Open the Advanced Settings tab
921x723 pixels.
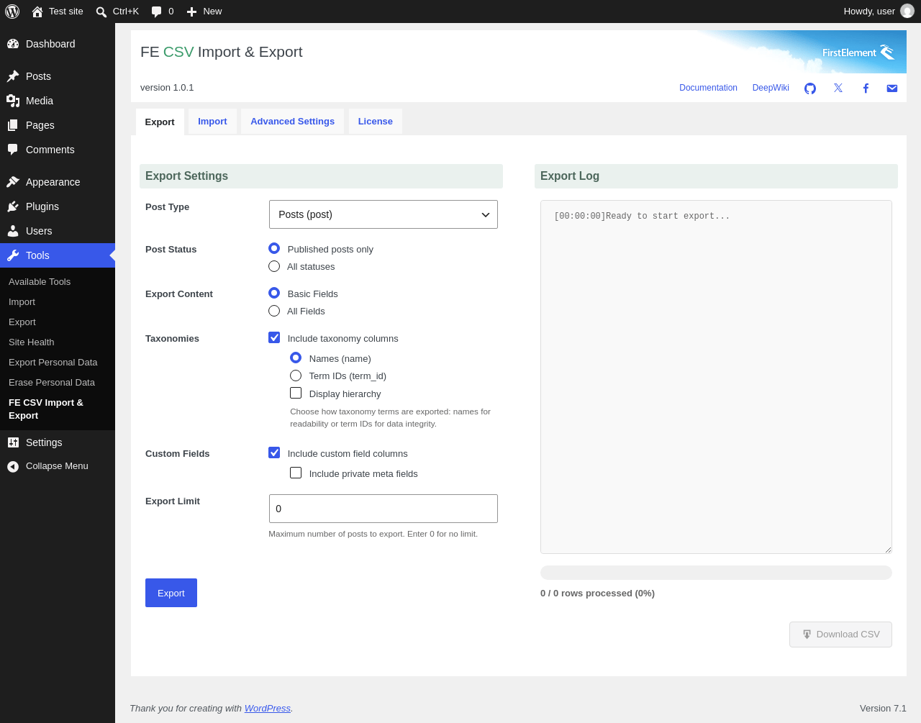[293, 122]
